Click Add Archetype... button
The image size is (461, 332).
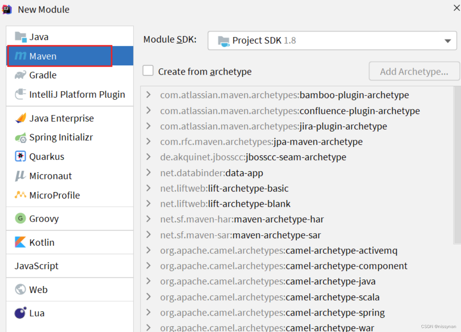pyautogui.click(x=414, y=71)
